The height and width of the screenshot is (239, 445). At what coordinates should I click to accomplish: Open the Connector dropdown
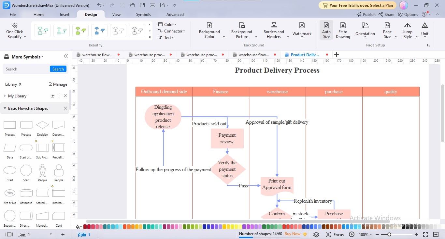172,31
